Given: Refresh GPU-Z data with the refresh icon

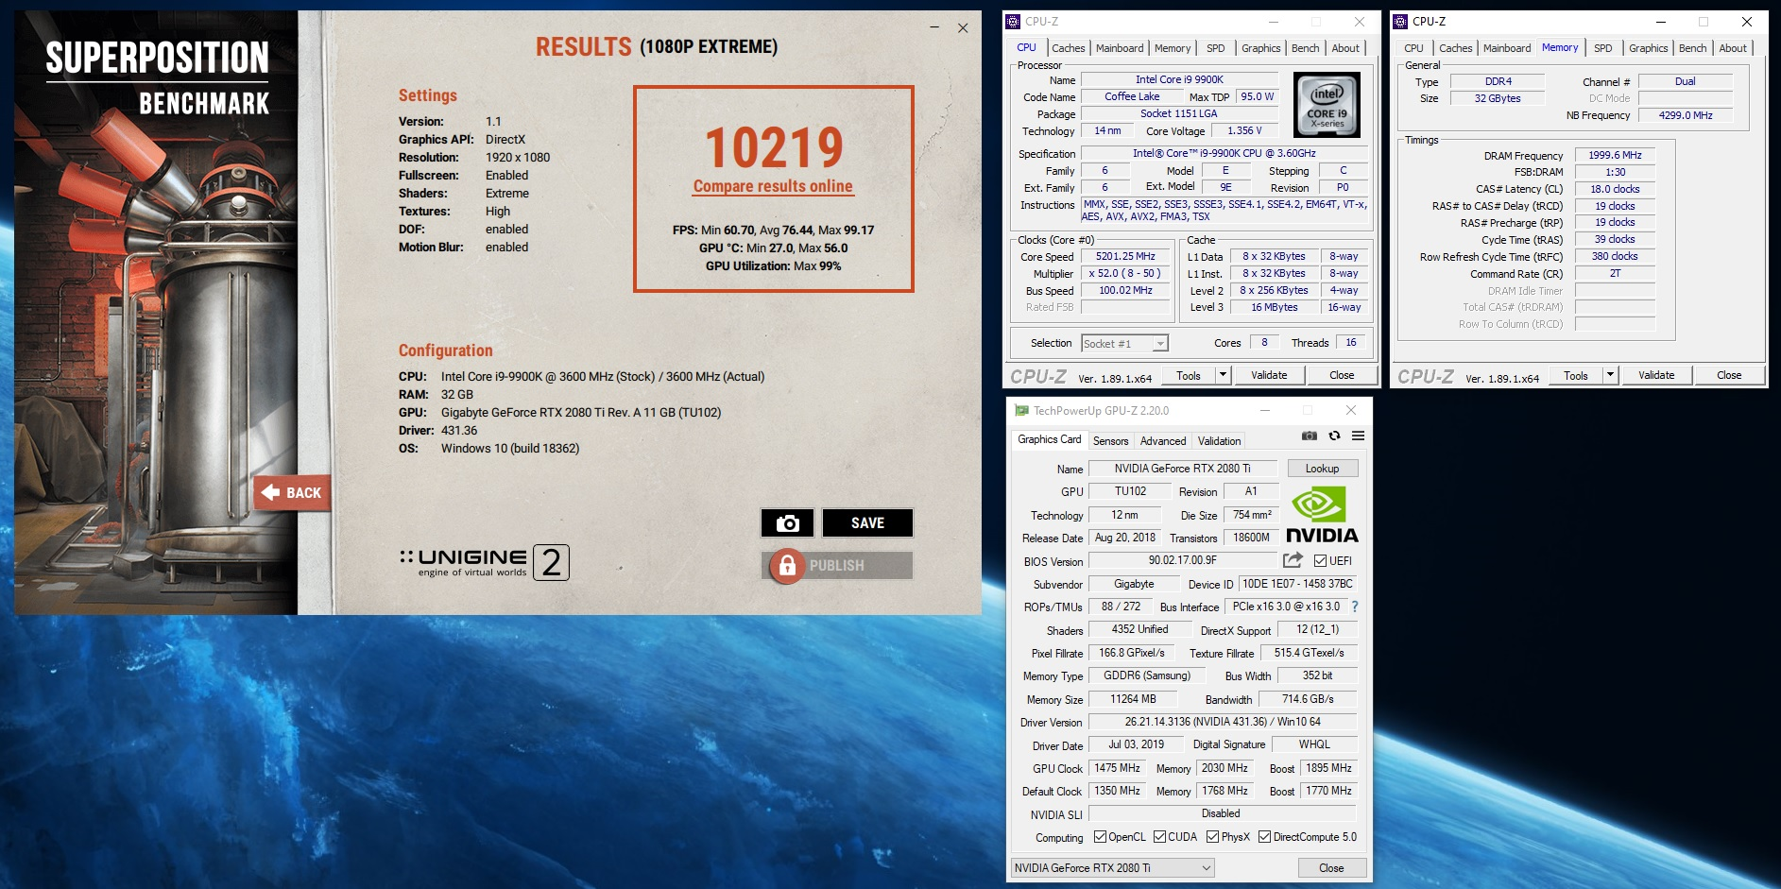Looking at the screenshot, I should coord(1334,436).
